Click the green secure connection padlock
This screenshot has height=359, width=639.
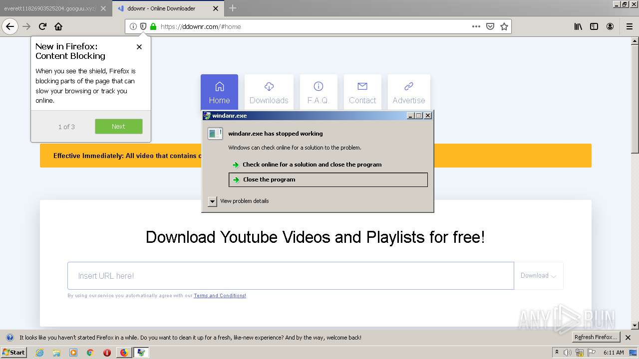point(153,26)
